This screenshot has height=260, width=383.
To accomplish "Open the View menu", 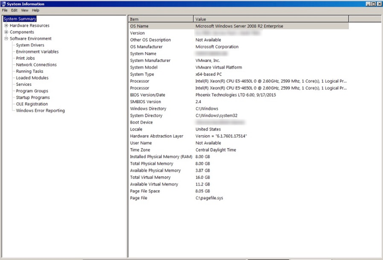I will tap(24, 10).
